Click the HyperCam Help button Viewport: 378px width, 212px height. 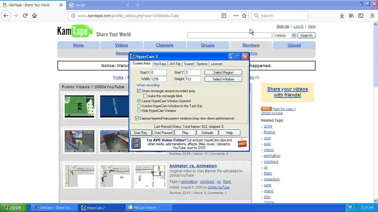[229, 133]
